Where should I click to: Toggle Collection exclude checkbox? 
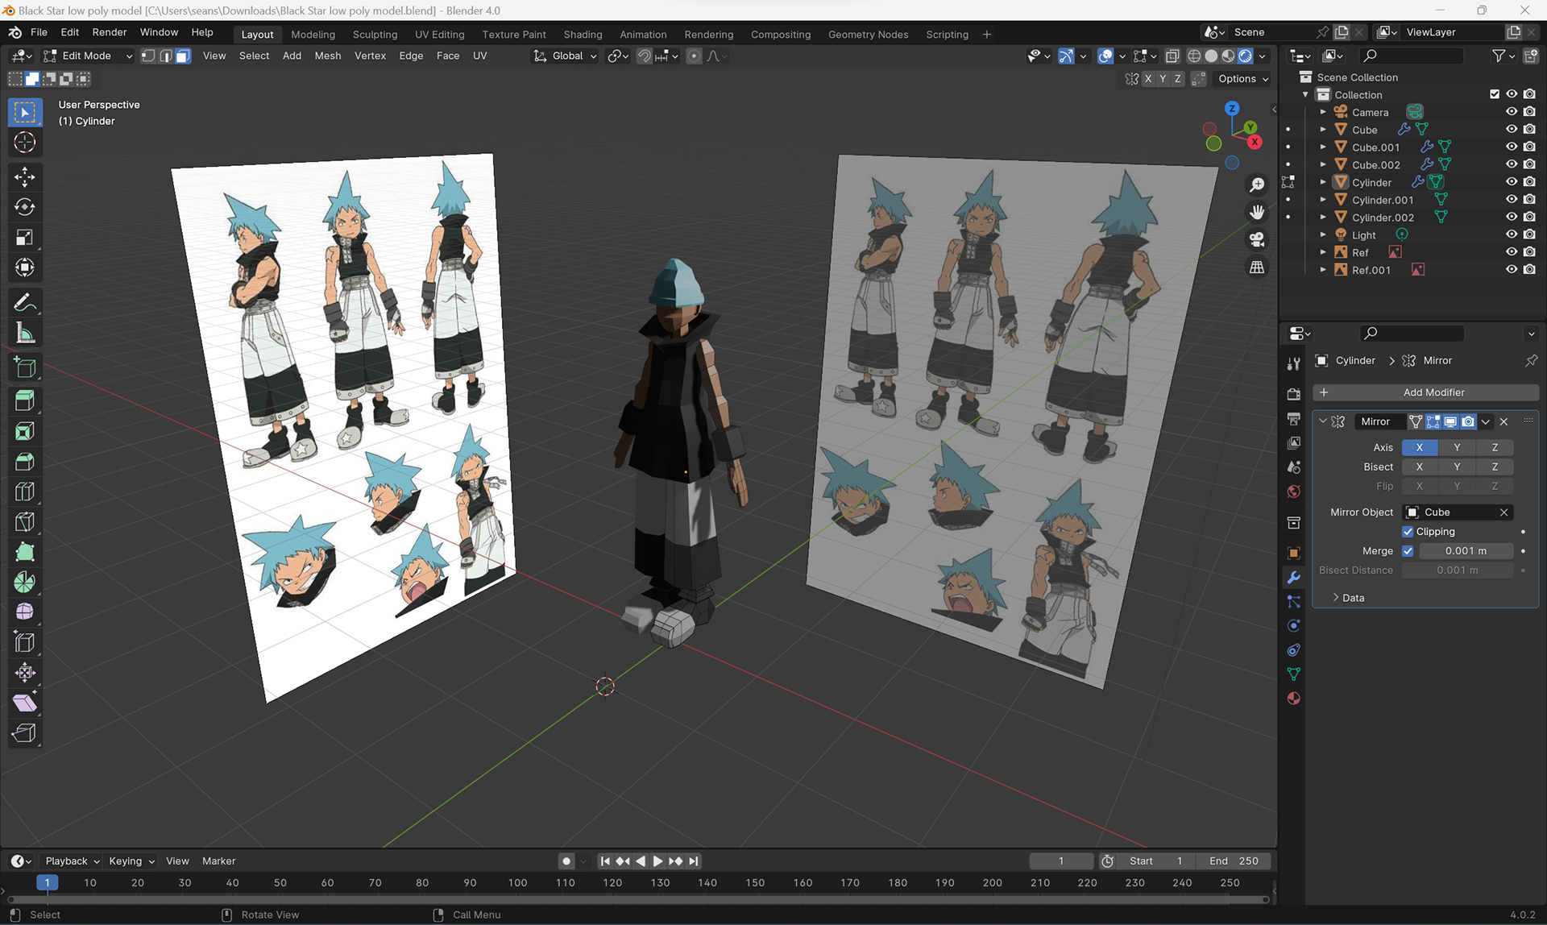point(1495,94)
